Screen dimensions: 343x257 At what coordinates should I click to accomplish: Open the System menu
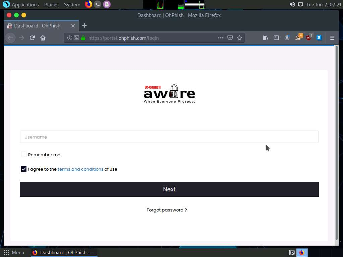[72, 5]
